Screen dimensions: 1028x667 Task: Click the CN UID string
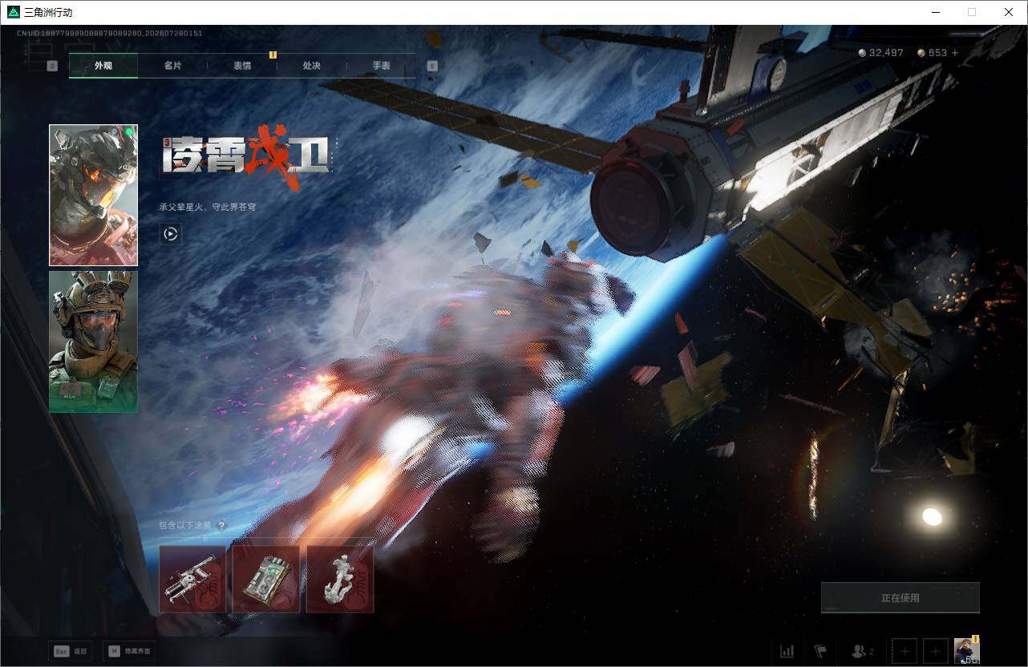(110, 34)
